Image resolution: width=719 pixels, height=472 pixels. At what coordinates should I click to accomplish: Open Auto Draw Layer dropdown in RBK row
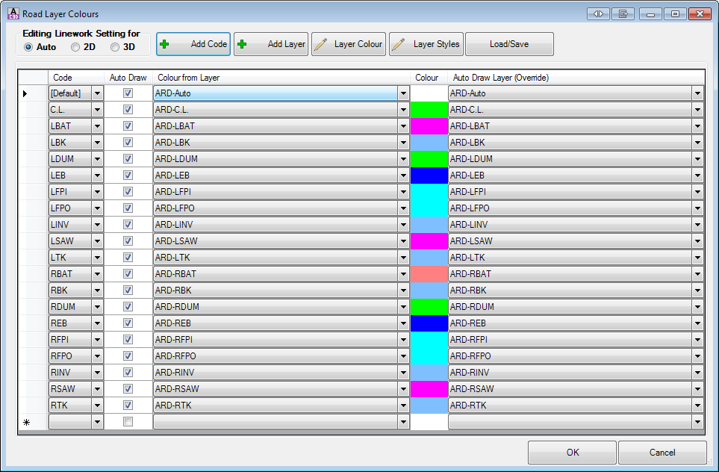698,291
